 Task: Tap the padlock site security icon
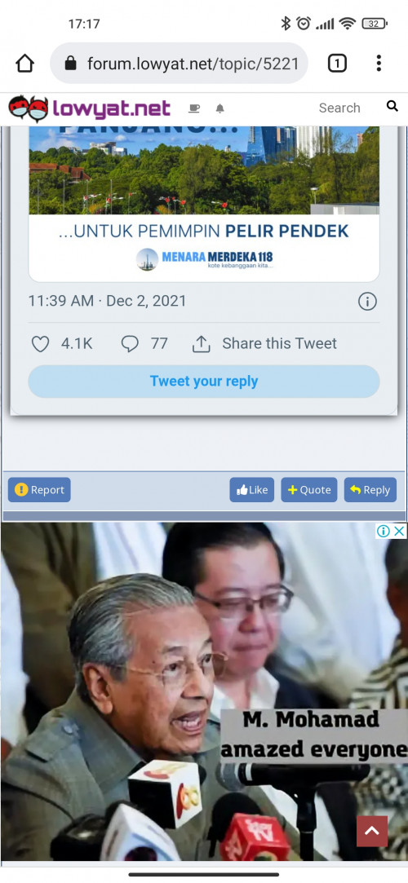point(70,63)
